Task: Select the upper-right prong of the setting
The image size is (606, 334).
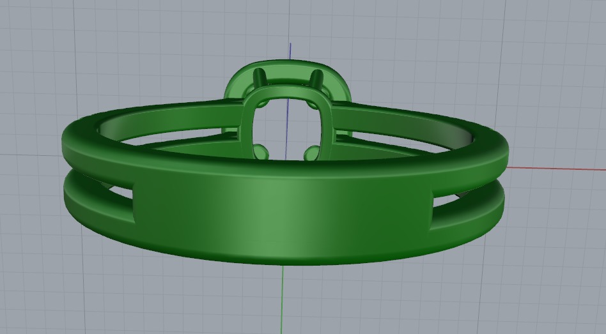Action: (x=316, y=78)
